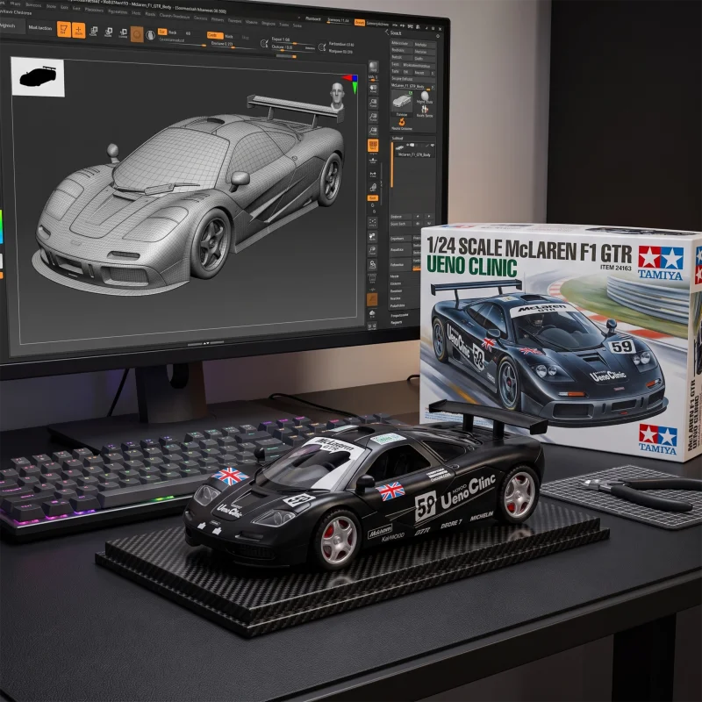Toggle the small orange Sot button on shelf
702x702 pixels.
click(372, 198)
